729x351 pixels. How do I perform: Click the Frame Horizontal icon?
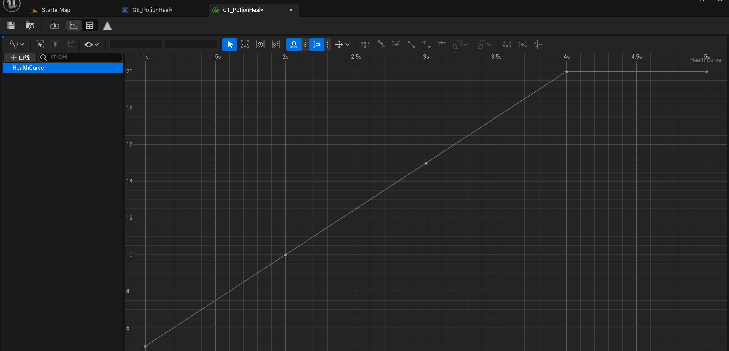55,44
